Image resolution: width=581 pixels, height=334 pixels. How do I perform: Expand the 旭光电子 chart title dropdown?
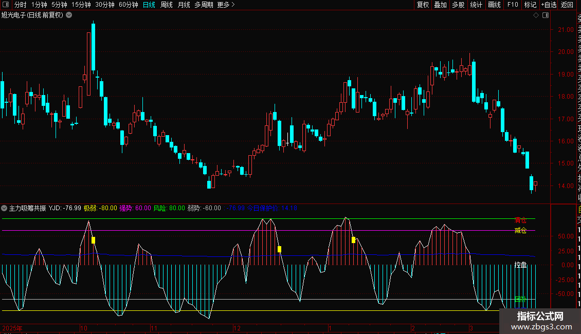69,15
